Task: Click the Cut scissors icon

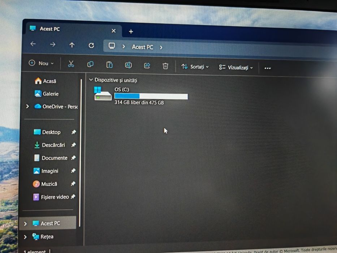Action: point(71,64)
